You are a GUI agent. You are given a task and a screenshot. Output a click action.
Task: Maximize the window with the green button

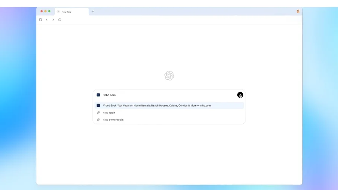[49, 11]
